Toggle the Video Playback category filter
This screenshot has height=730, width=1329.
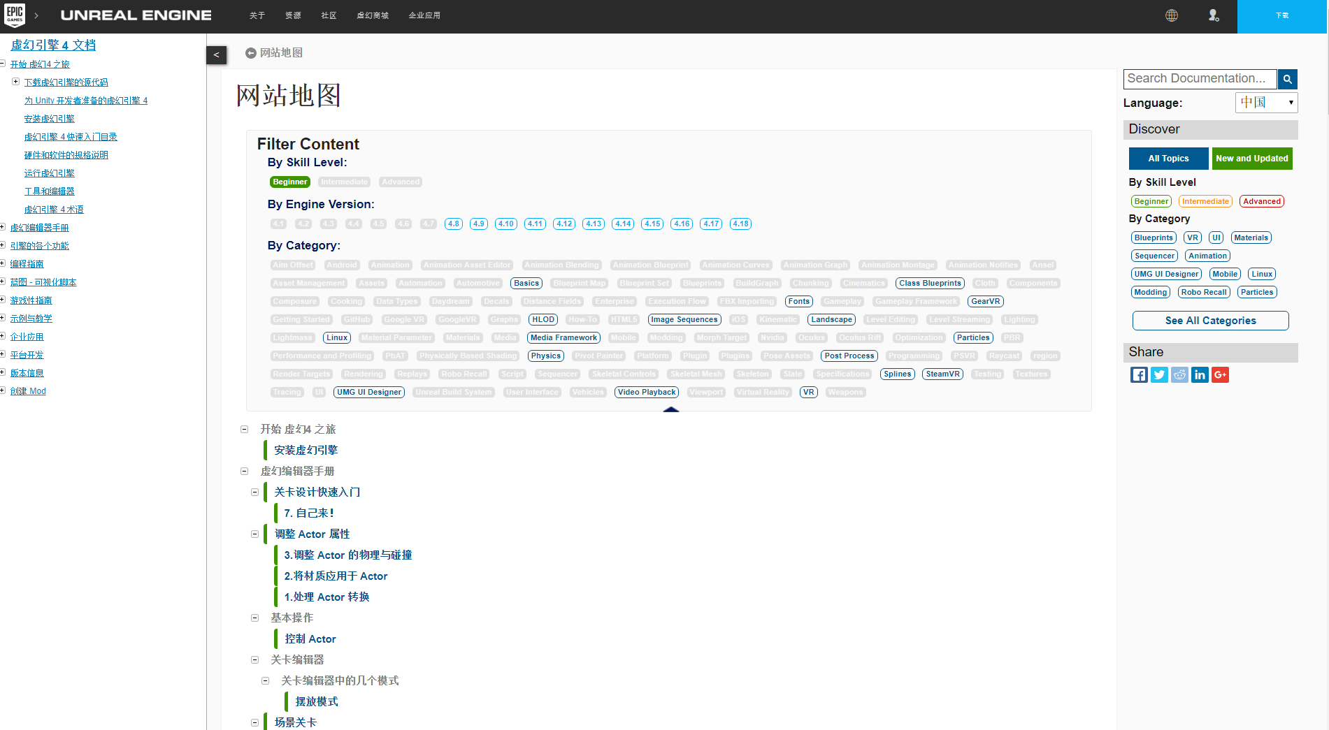[647, 393]
